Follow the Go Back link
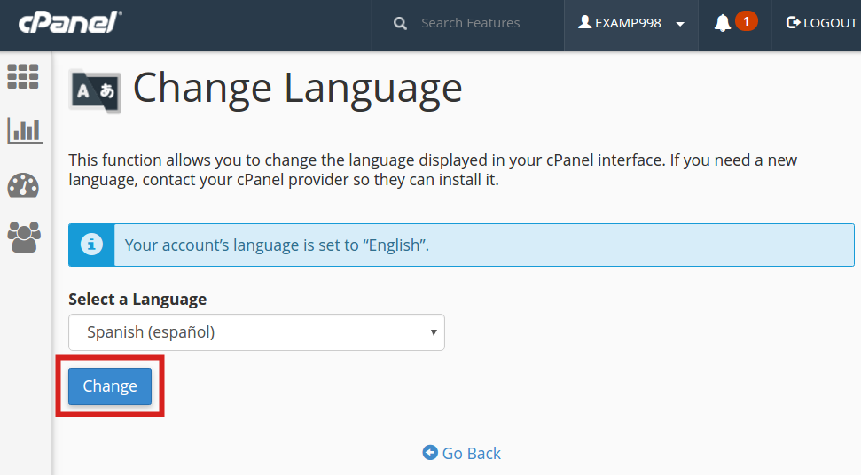Image resolution: width=861 pixels, height=475 pixels. [471, 453]
